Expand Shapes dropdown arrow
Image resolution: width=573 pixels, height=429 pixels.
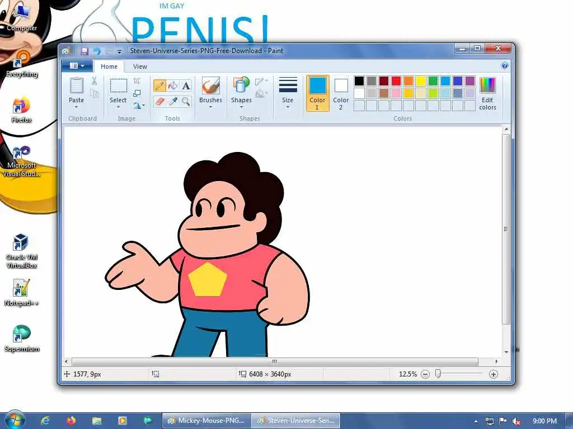(241, 107)
